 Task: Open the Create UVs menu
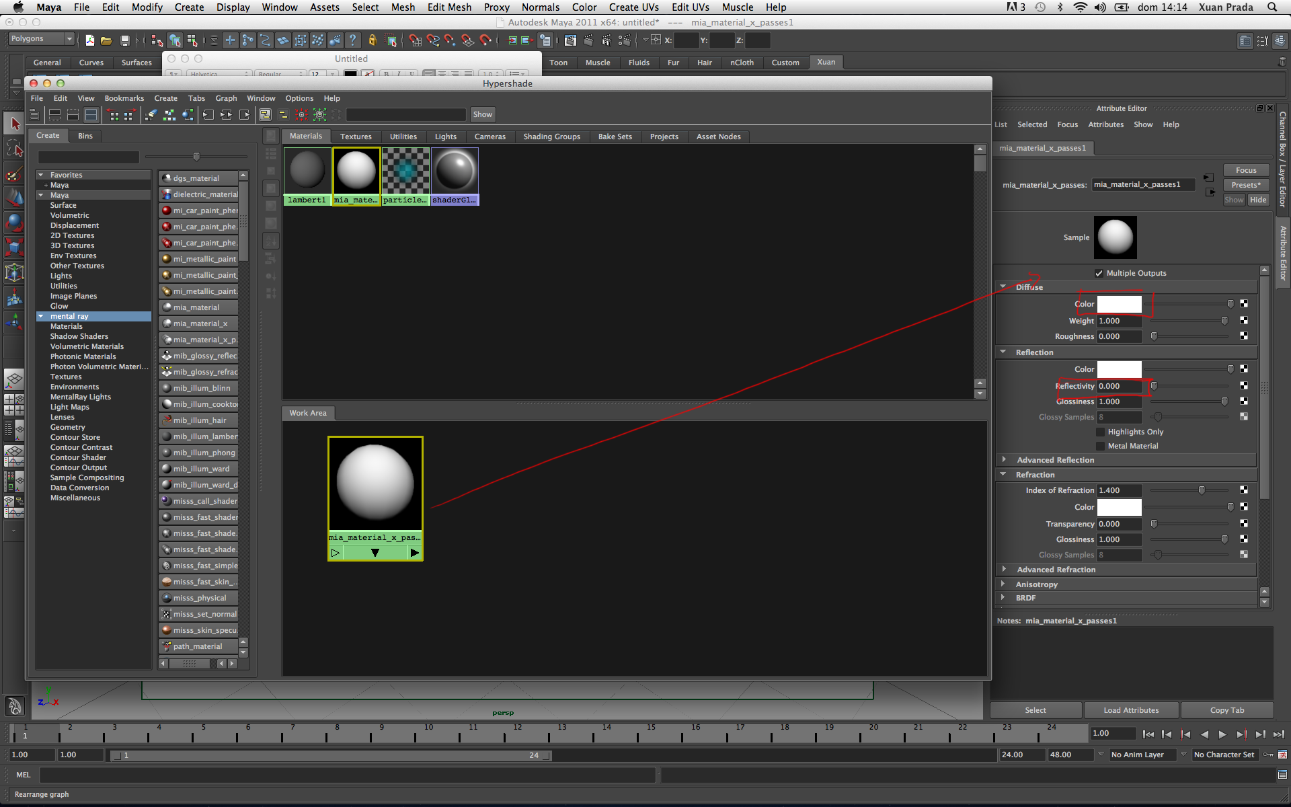pos(633,7)
